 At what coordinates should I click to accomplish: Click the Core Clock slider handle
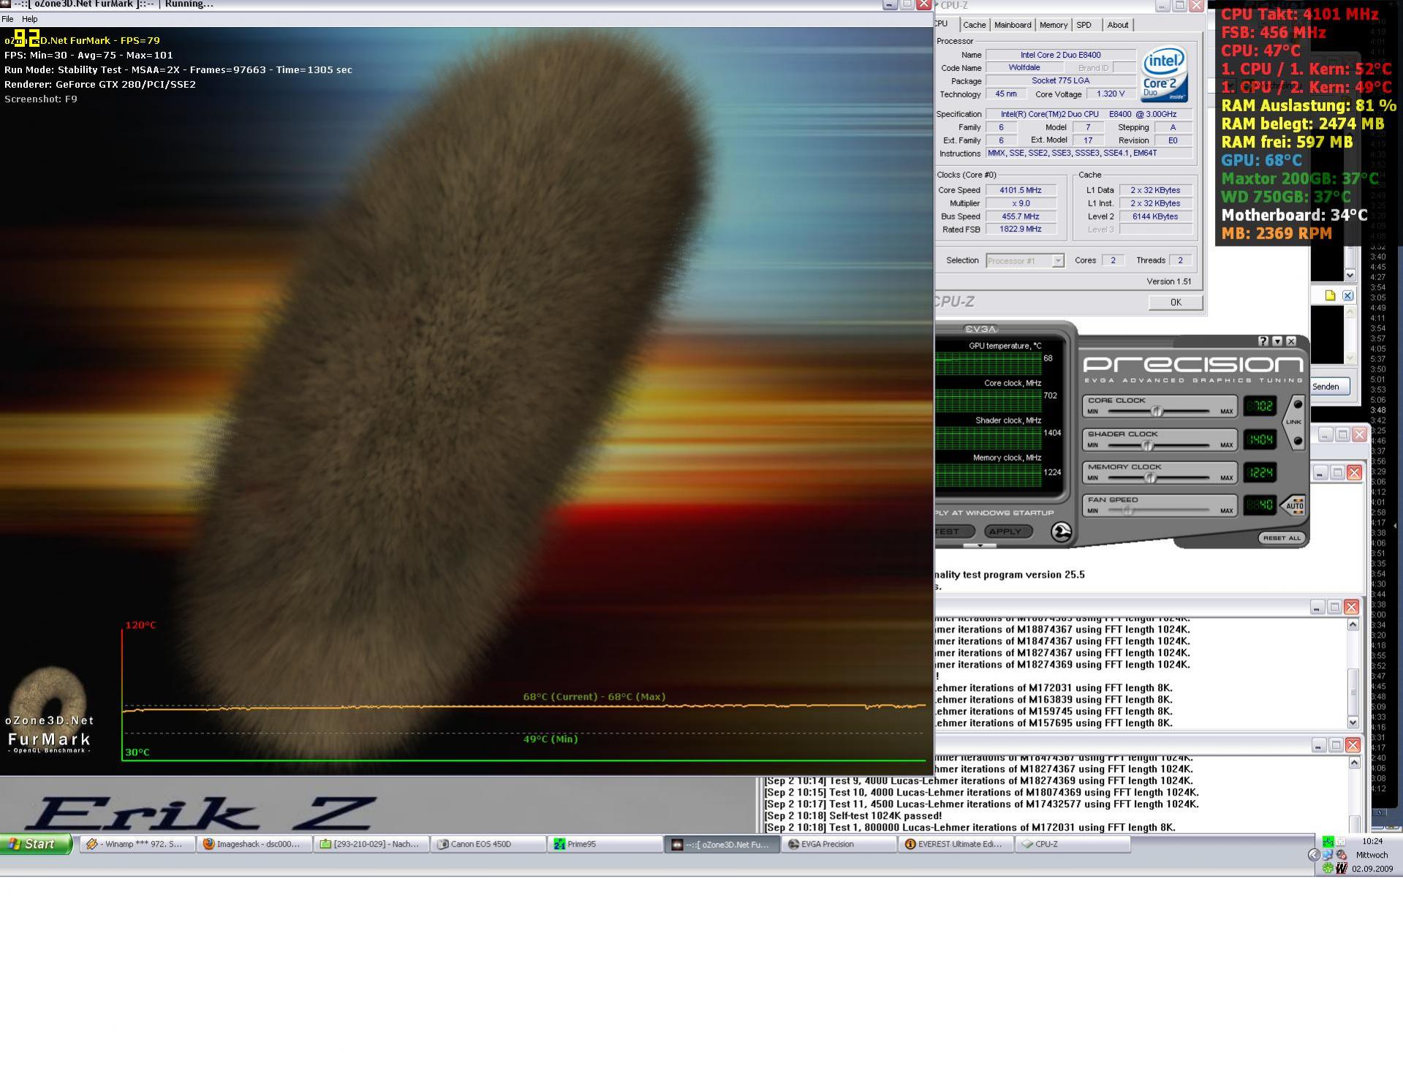(1156, 411)
